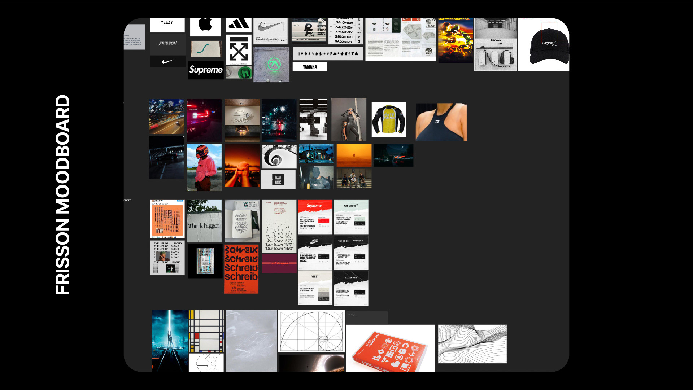Click the orange haze lone figure image

coord(354,155)
